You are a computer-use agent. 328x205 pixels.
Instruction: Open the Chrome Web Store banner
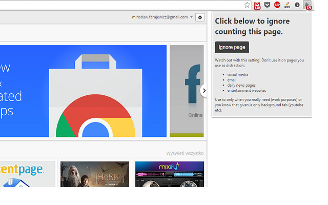[83, 91]
